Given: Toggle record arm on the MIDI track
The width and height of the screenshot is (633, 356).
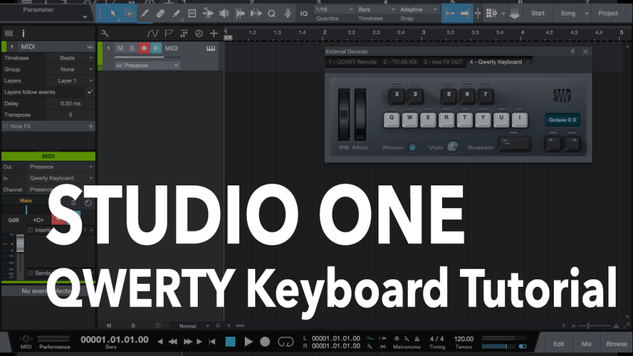Looking at the screenshot, I should point(143,48).
